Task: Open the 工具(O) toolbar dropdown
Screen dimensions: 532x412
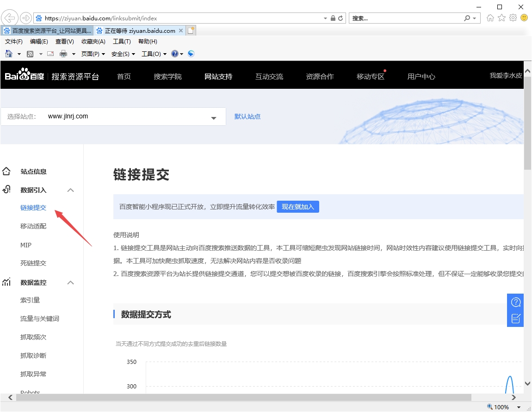Action: (x=153, y=54)
